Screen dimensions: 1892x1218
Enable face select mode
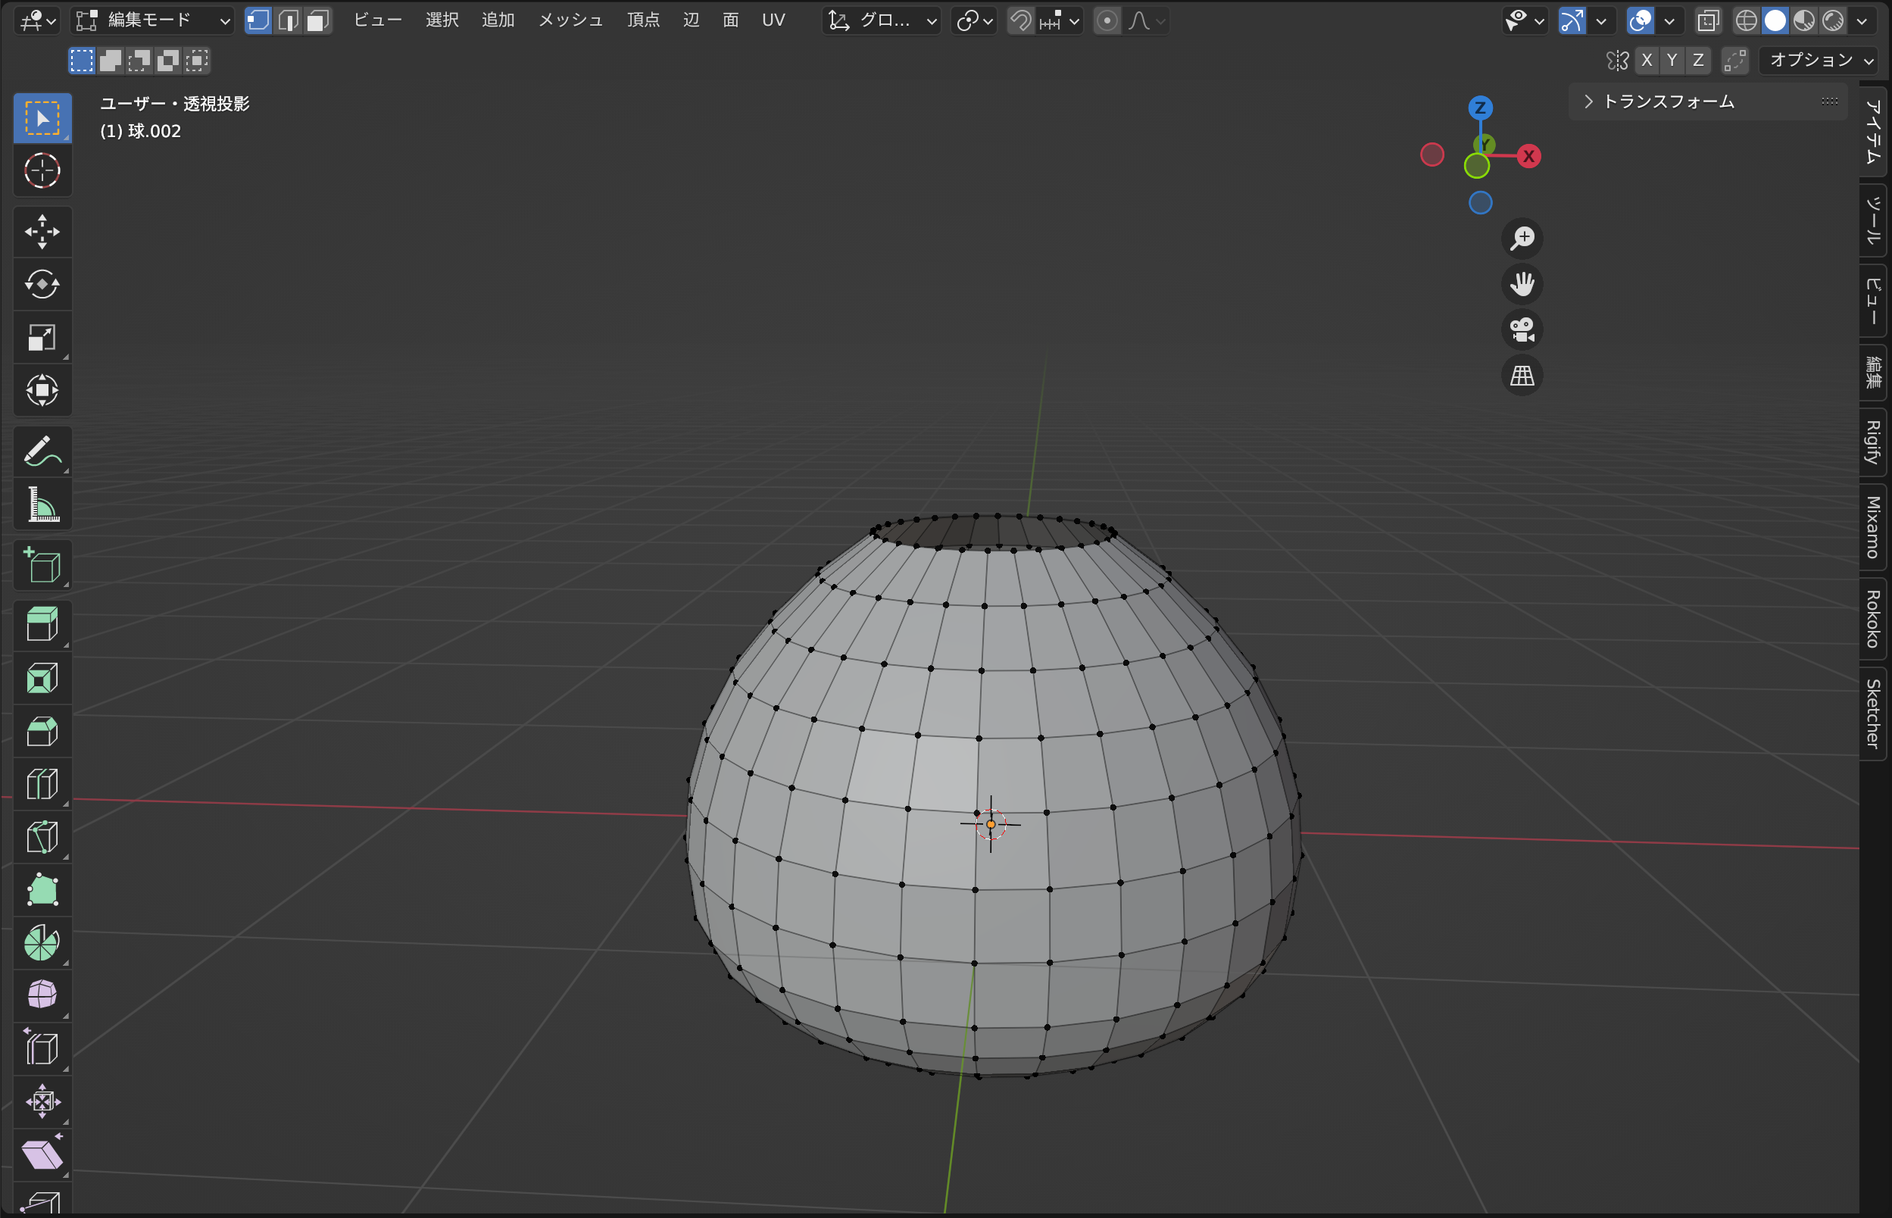point(318,20)
